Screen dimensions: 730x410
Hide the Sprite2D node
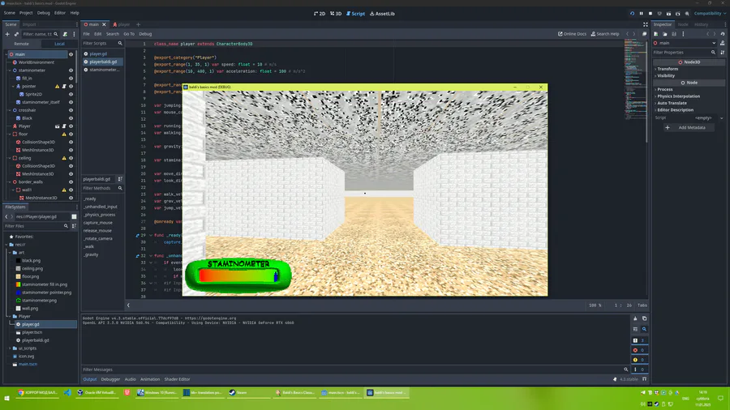click(x=71, y=94)
